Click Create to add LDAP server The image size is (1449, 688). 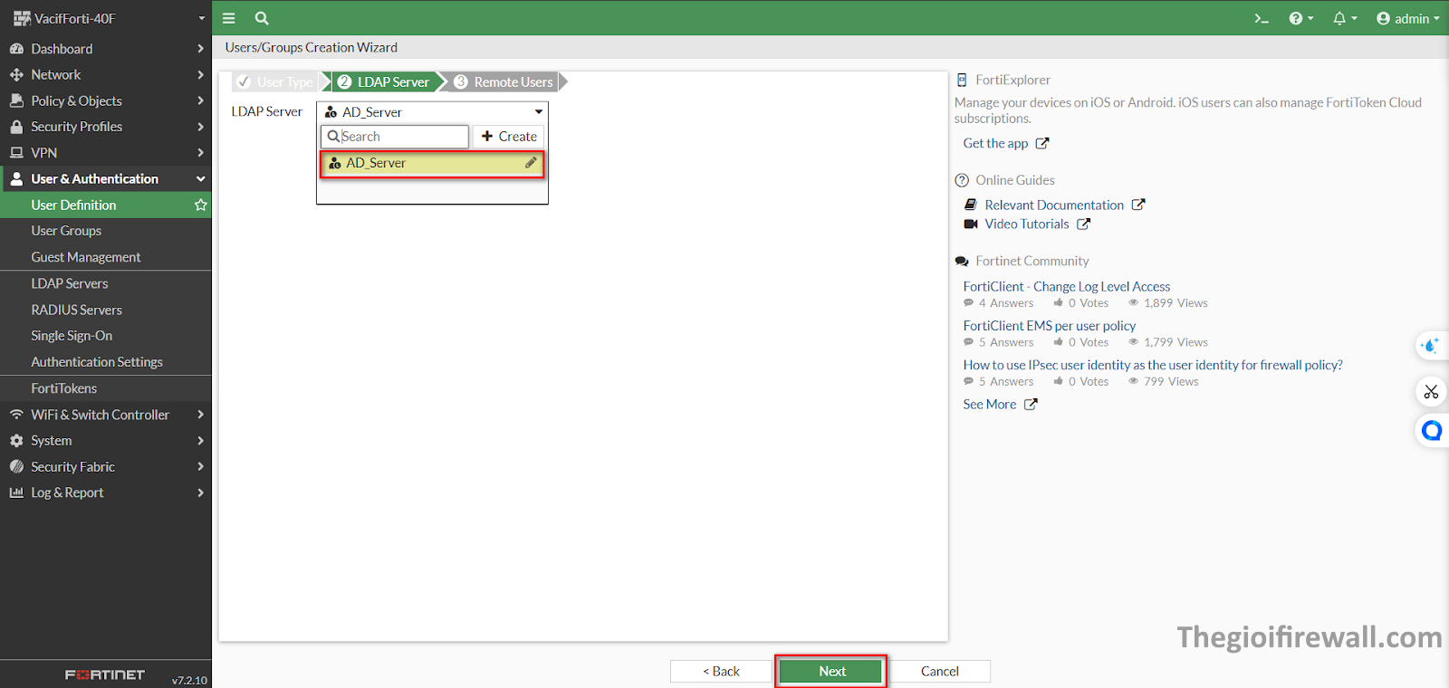click(509, 137)
